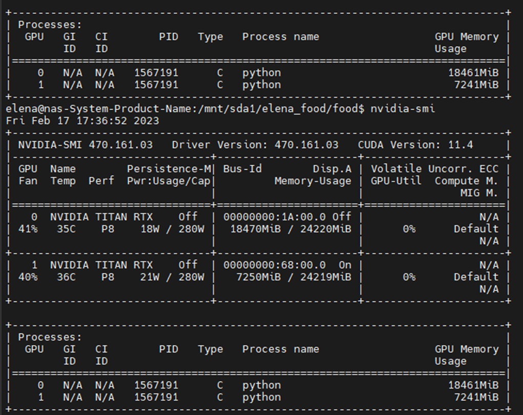Image resolution: width=523 pixels, height=415 pixels.
Task: Click the 36C temperature value
Action: [66, 277]
